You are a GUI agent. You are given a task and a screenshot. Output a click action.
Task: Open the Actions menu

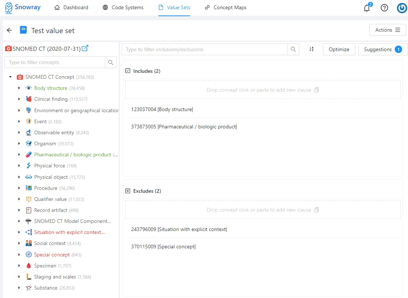pyautogui.click(x=387, y=30)
